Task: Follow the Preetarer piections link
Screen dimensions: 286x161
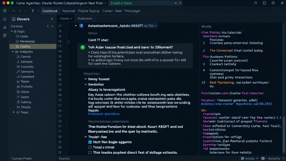Action: (x=104, y=114)
